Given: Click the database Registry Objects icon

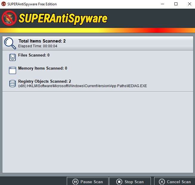Looking at the screenshot, I should pyautogui.click(x=13, y=83).
